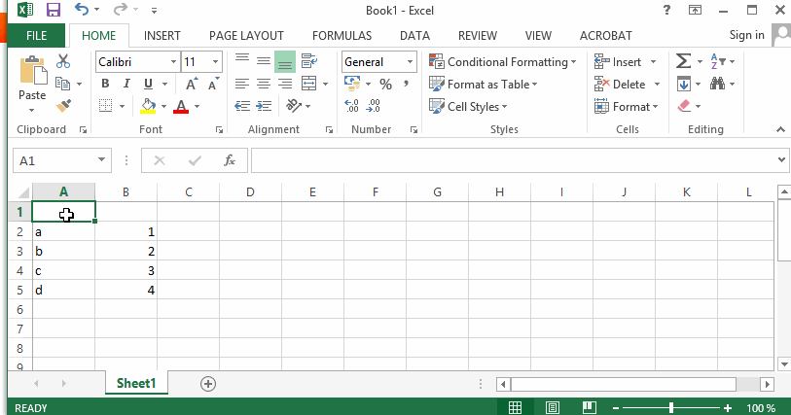Switch to the FORMULAS tab
Viewport: 791px width, 415px height.
(342, 36)
